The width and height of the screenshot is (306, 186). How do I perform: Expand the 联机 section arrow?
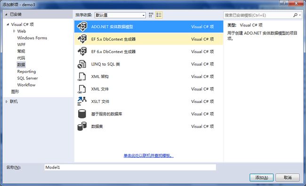pos(7,101)
